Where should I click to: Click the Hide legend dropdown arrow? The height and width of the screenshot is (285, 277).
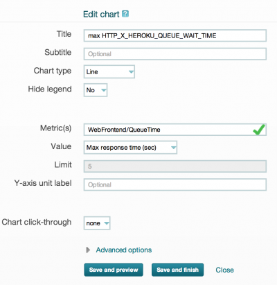[104, 90]
